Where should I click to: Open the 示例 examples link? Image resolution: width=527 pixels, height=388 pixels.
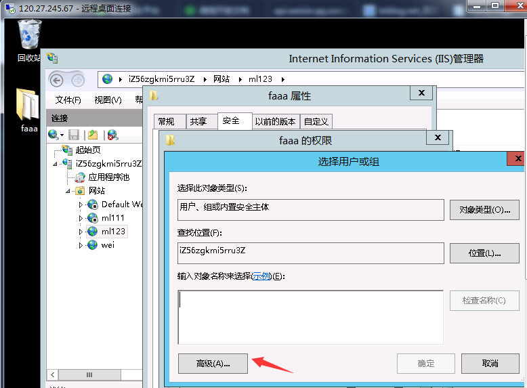pos(261,276)
